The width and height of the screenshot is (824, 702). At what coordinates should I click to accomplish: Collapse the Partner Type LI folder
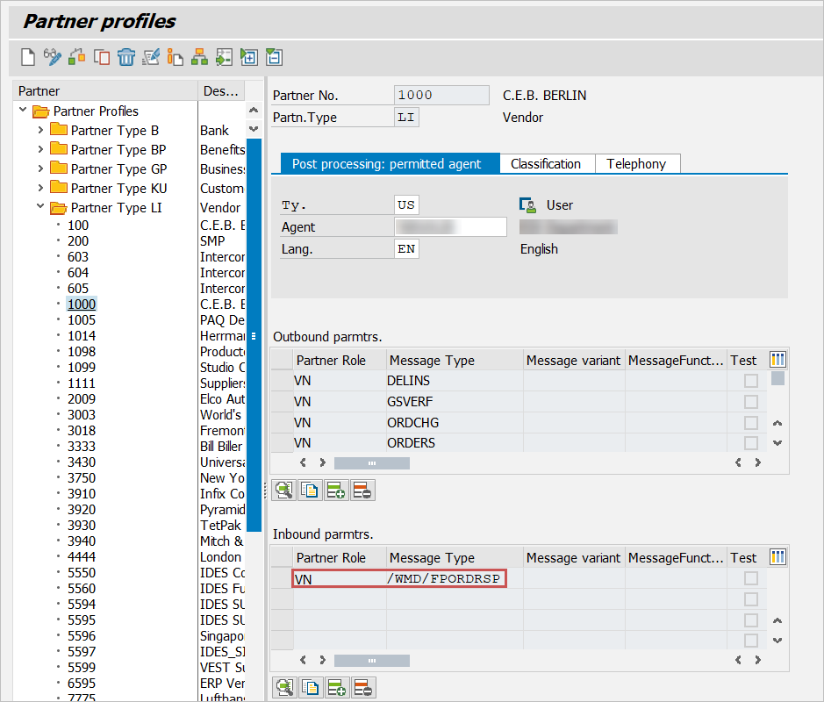[40, 208]
